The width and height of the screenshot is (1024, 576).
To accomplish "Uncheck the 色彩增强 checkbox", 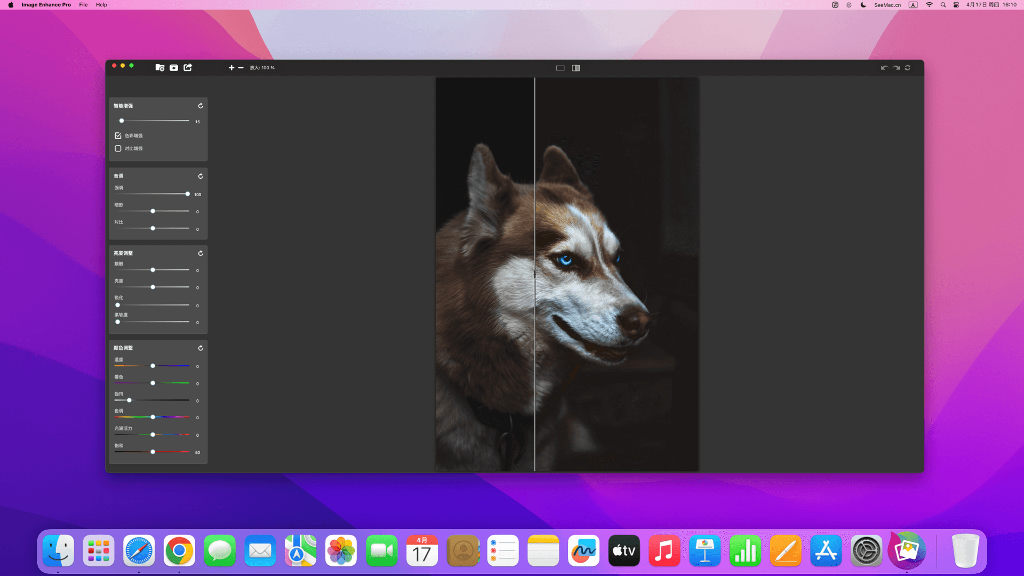I will click(x=118, y=135).
